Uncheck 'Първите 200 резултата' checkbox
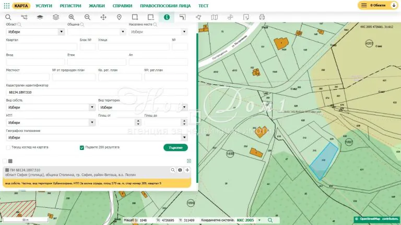The height and width of the screenshot is (225, 401). click(82, 147)
